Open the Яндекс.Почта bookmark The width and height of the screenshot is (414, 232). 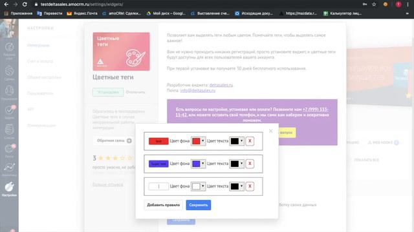pos(82,14)
